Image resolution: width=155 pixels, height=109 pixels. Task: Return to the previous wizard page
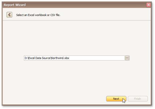click(9, 15)
